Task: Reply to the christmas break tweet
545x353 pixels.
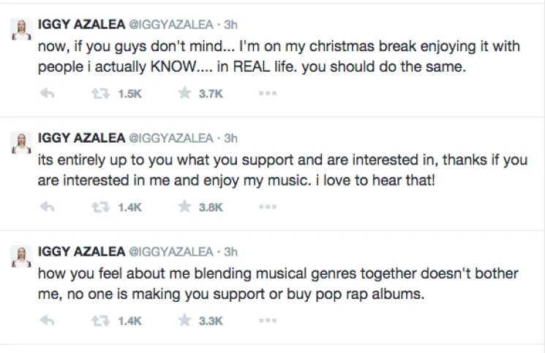Action: 48,94
